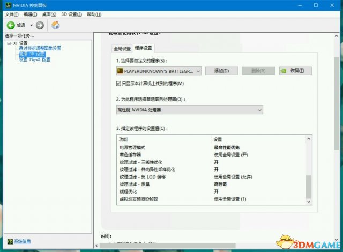This screenshot has width=343, height=252.
Task: Select 管理 3D 设置 tree item
Action: coord(32,54)
